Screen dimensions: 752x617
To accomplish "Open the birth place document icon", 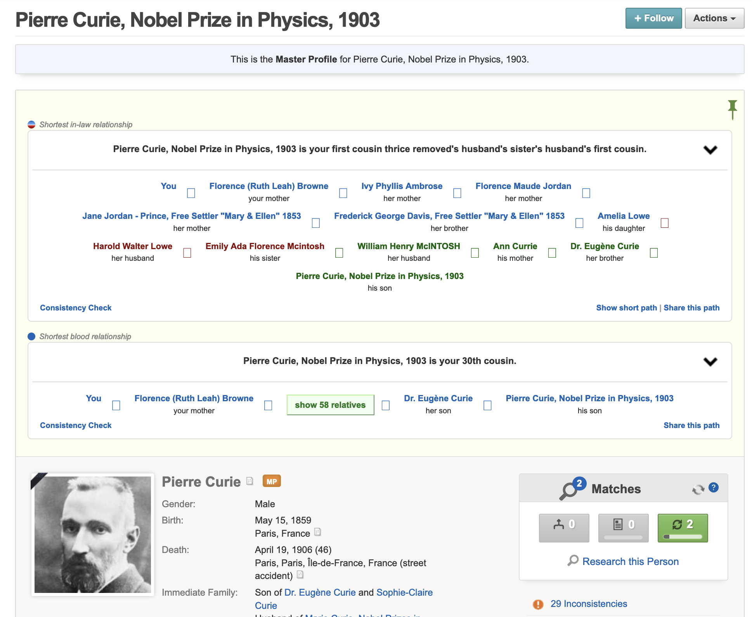I will (317, 532).
